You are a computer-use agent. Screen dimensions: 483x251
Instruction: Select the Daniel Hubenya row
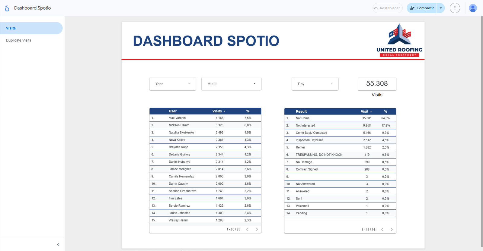205,162
